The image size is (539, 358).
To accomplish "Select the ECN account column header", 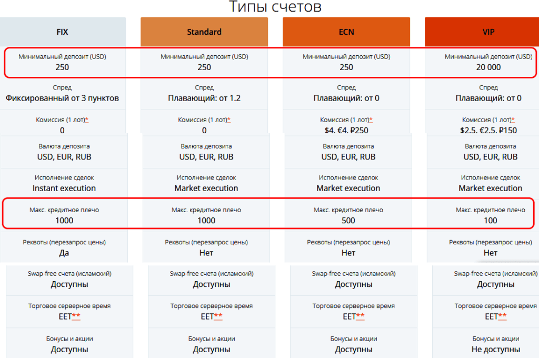I will 346,32.
